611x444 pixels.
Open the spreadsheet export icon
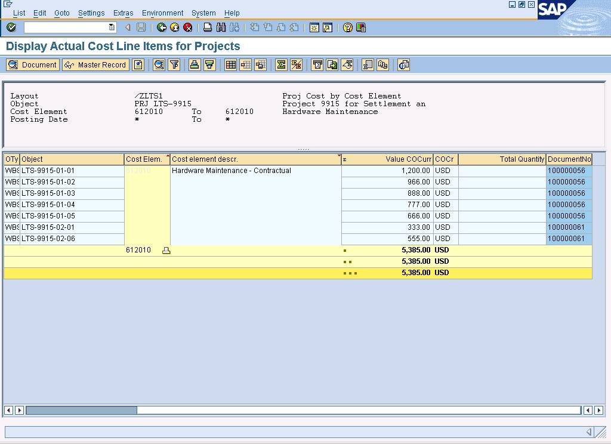(x=368, y=64)
